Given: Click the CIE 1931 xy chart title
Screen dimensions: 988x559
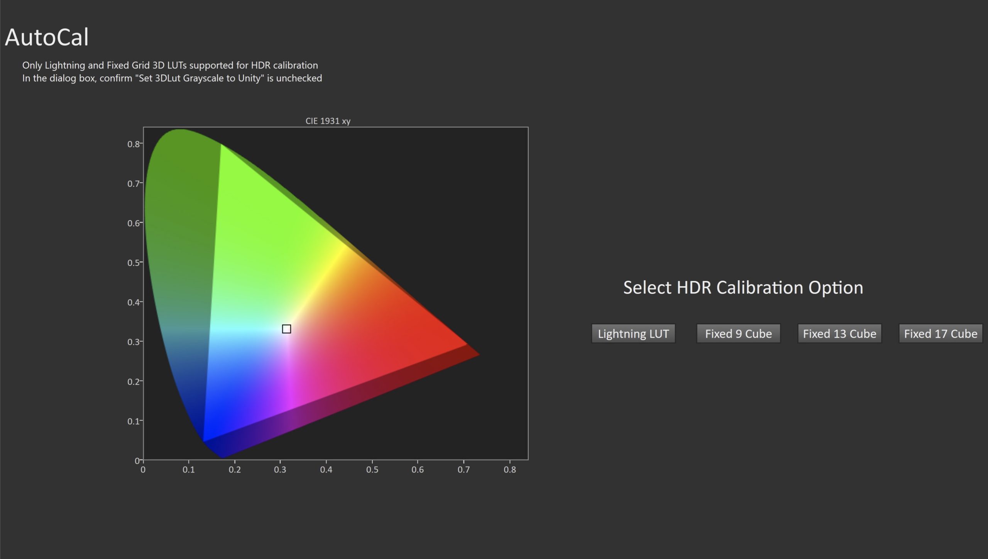Looking at the screenshot, I should pyautogui.click(x=328, y=121).
